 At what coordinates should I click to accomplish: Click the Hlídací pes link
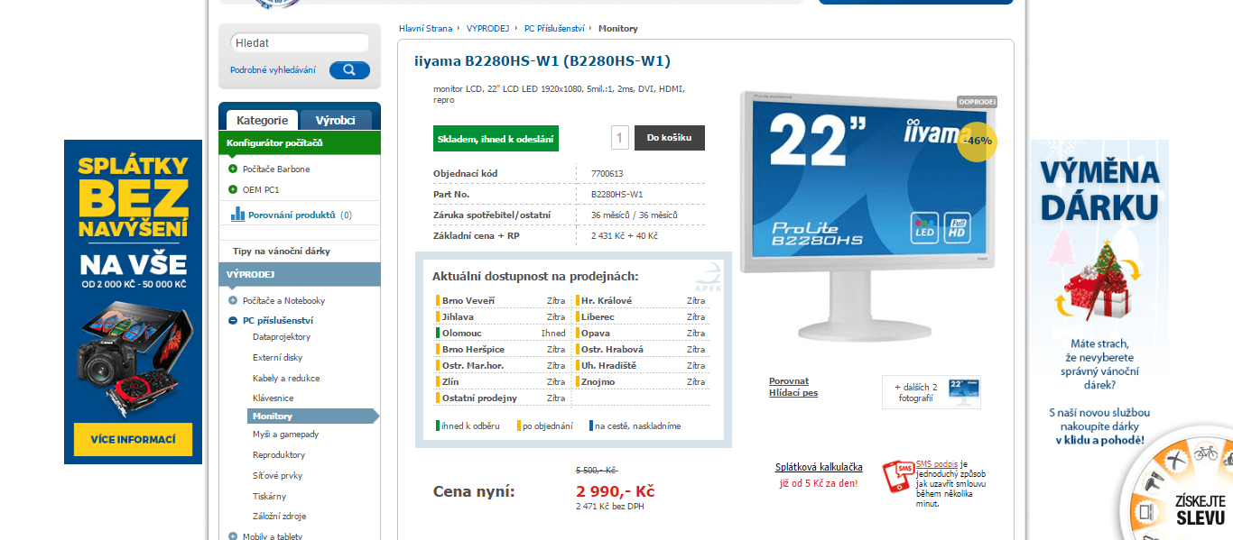coord(793,393)
